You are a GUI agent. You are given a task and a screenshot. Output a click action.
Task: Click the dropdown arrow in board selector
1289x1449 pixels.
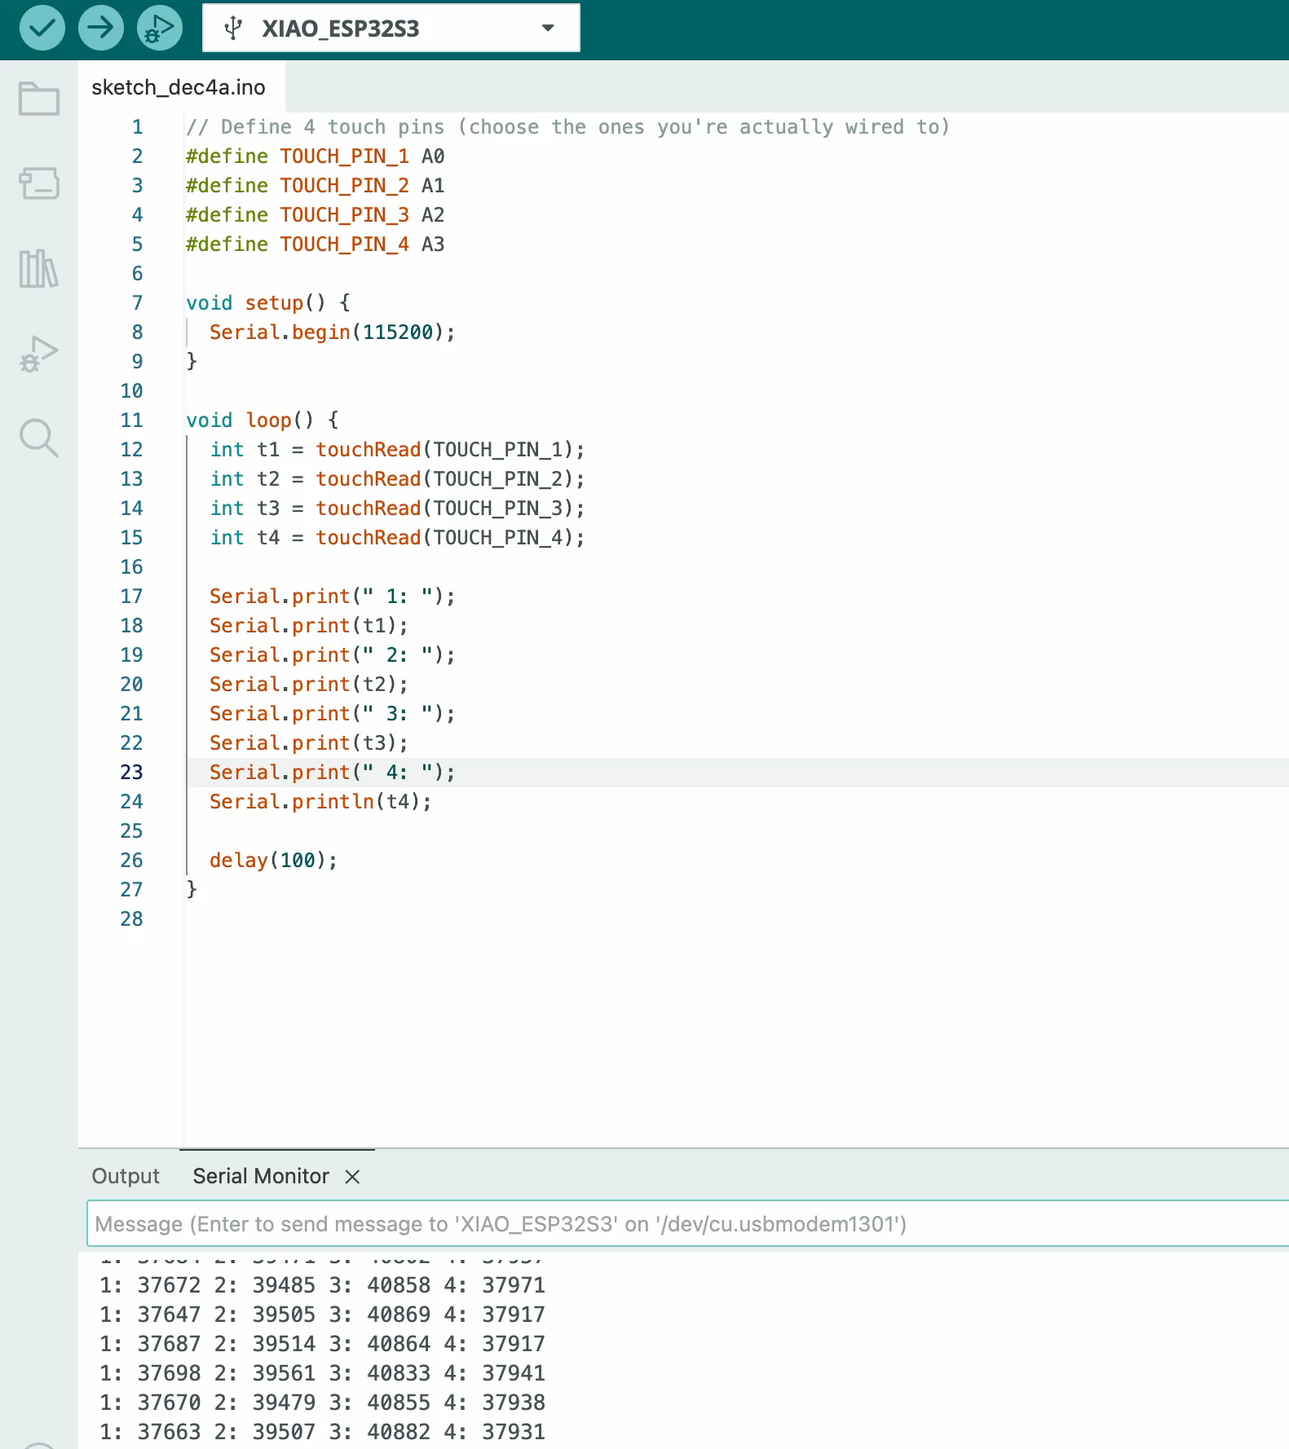pos(548,29)
